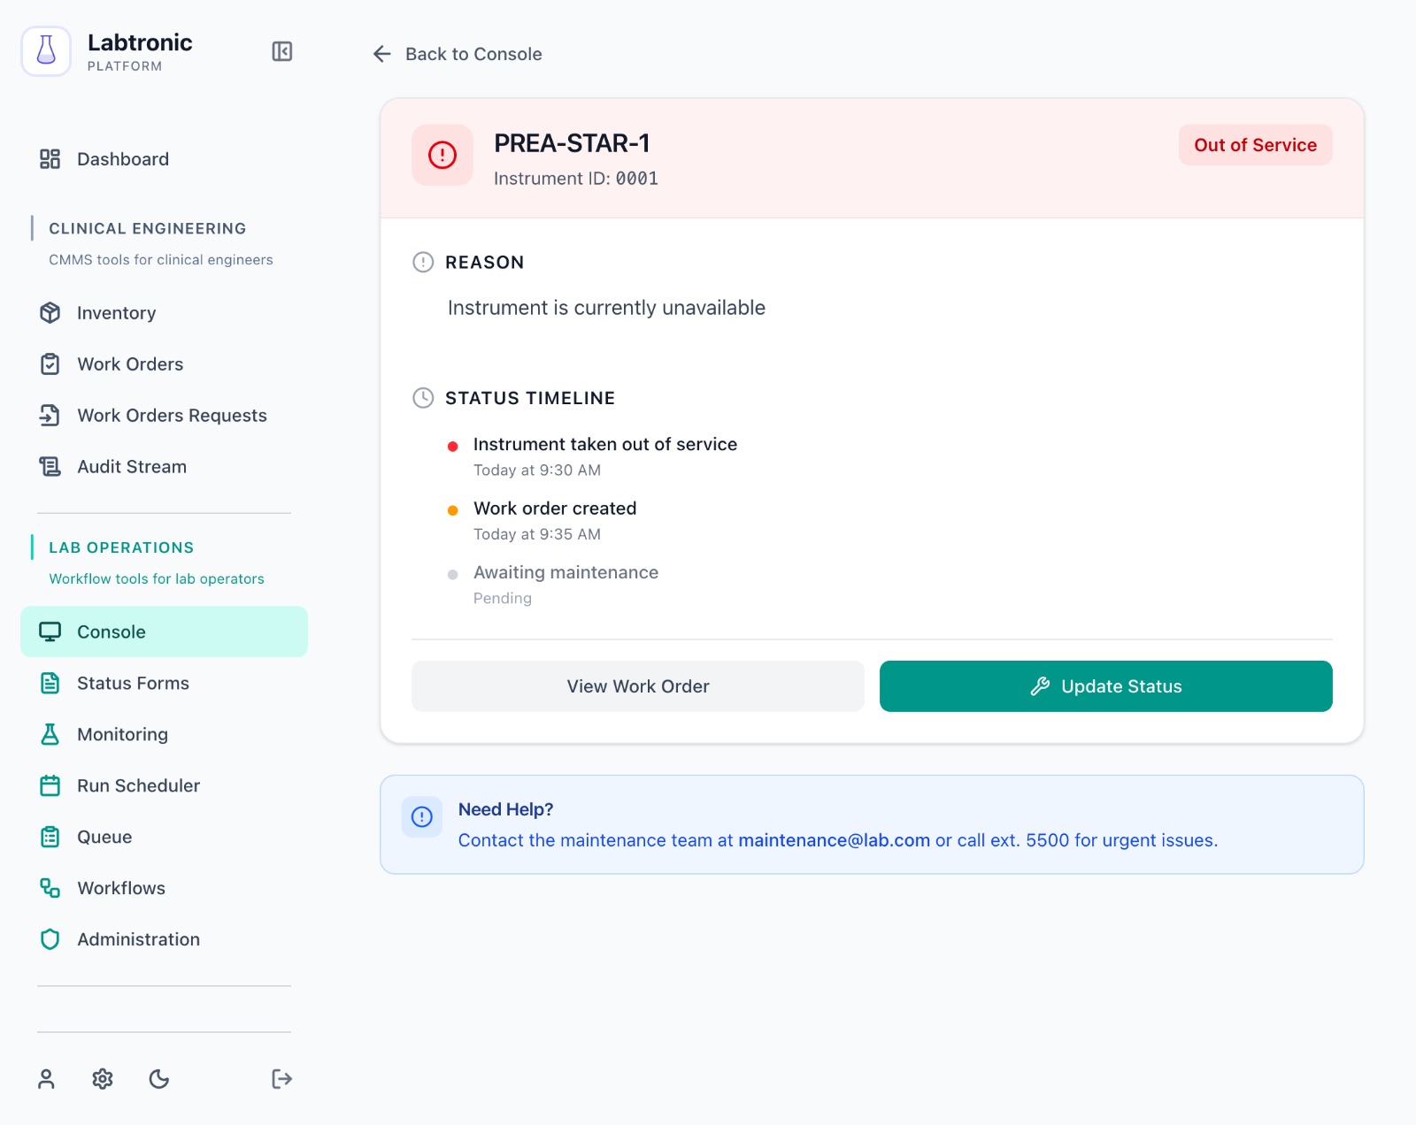
Task: Click the back arrow icon
Action: click(x=382, y=54)
